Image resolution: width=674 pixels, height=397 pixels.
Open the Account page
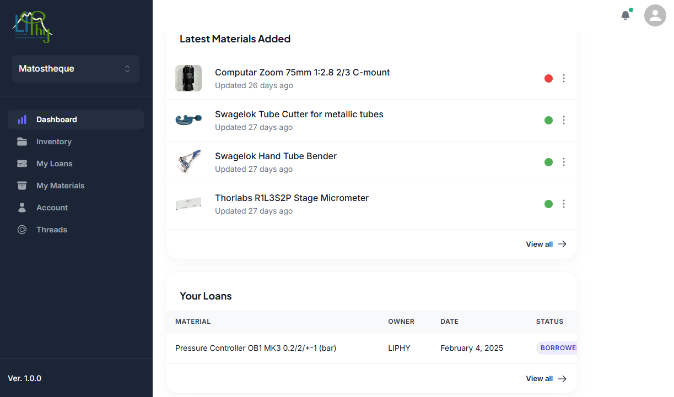point(52,208)
